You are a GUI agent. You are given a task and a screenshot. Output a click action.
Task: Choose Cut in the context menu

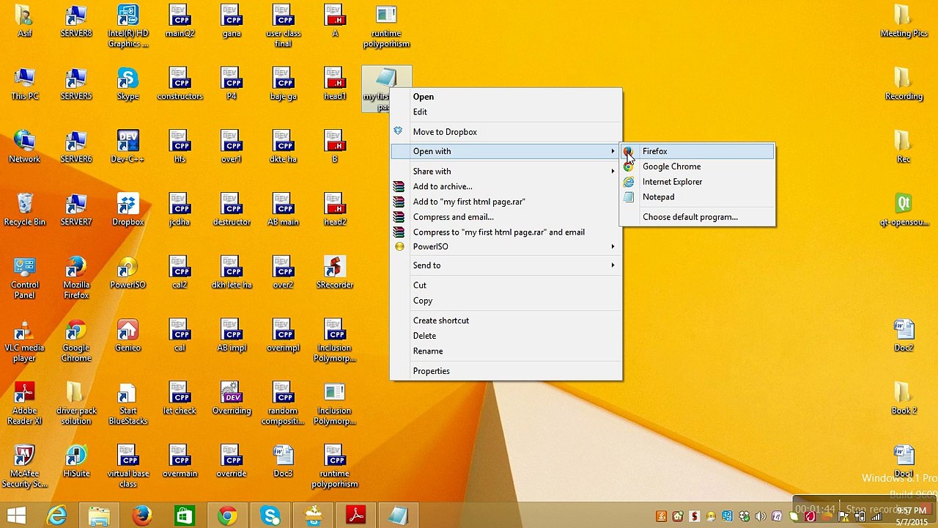506,285
